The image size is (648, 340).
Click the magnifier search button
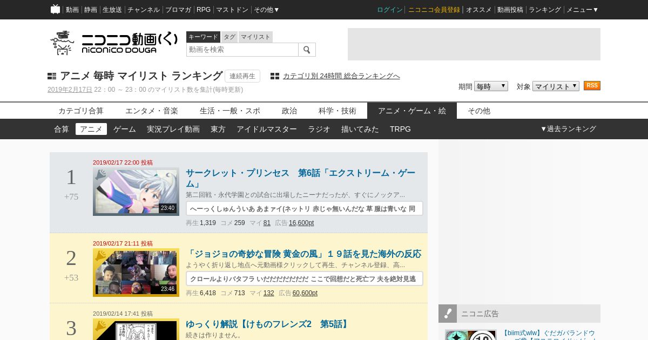click(307, 50)
